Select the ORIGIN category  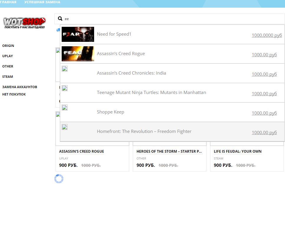pyautogui.click(x=8, y=46)
